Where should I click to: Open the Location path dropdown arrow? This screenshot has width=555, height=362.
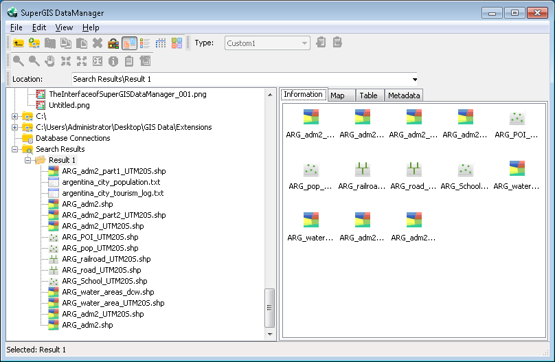pyautogui.click(x=414, y=79)
